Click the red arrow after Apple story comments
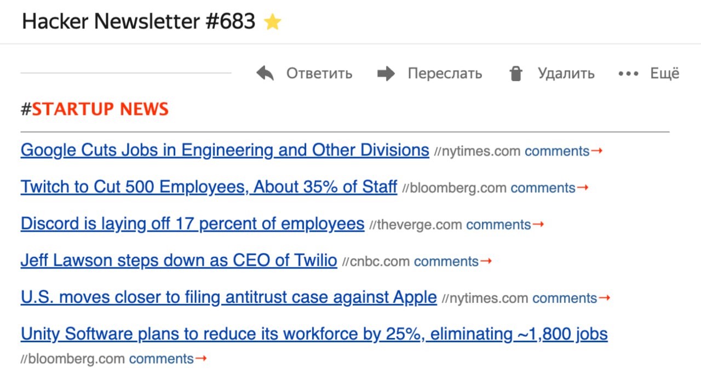 pyautogui.click(x=604, y=298)
